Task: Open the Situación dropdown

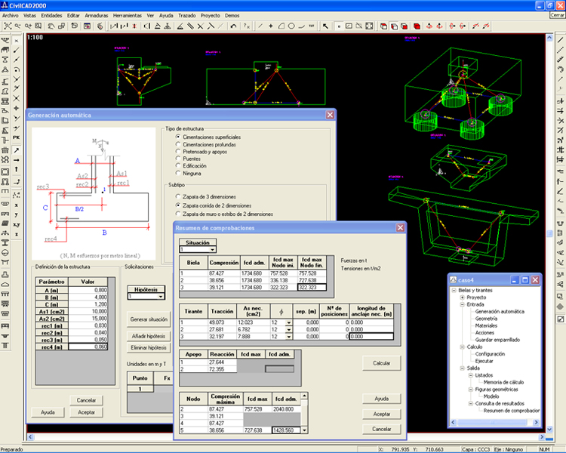Action: click(211, 248)
